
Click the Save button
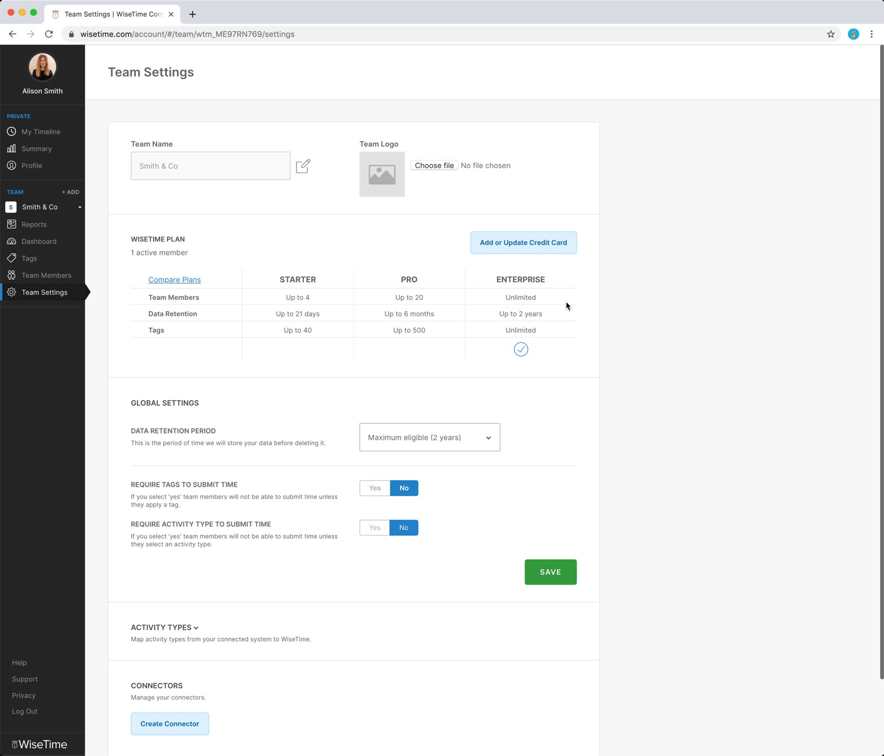click(x=551, y=572)
